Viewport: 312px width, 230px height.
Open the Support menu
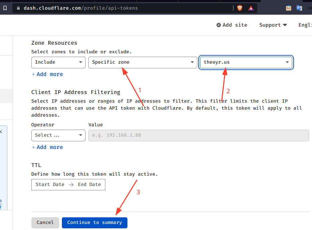pos(273,25)
